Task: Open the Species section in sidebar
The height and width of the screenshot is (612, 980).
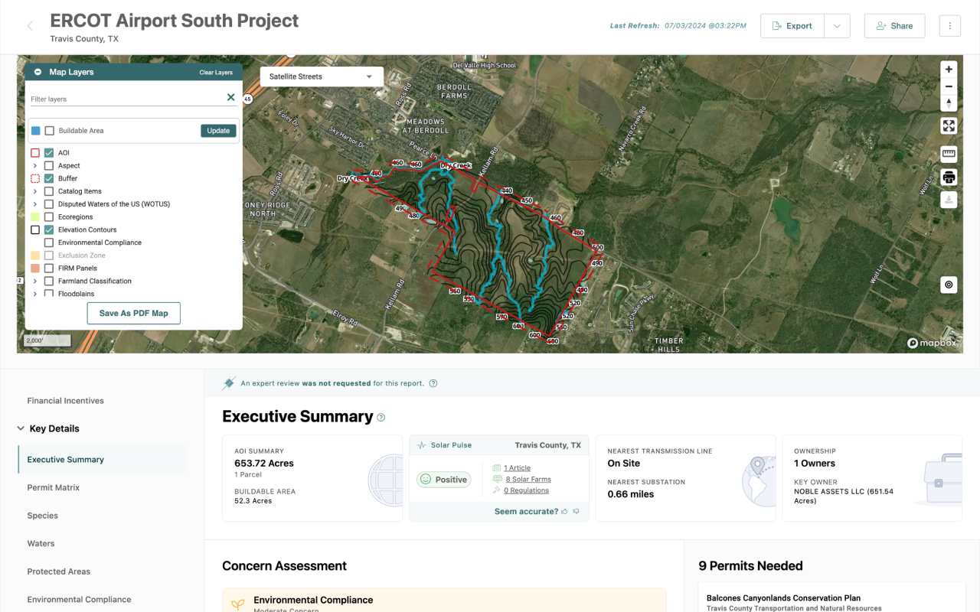Action: (42, 515)
